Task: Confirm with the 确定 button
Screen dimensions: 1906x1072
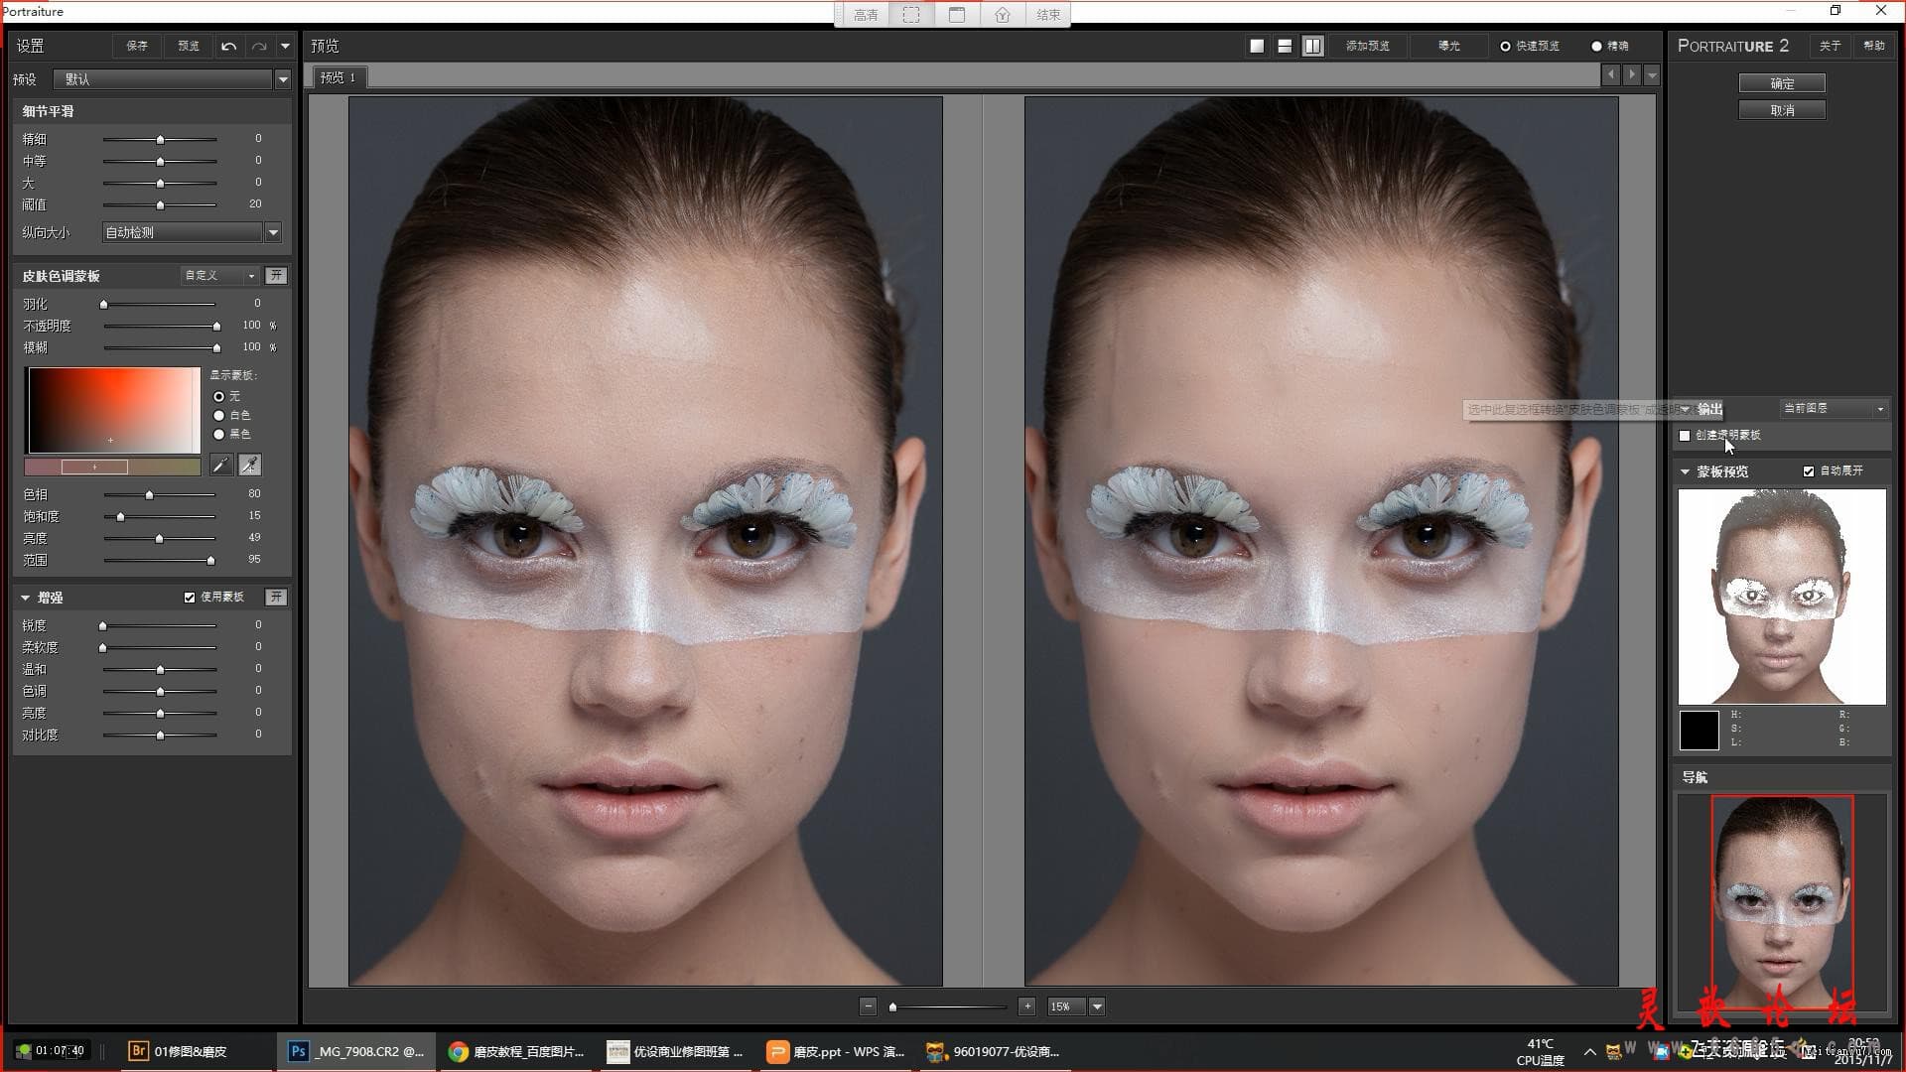Action: coord(1782,83)
